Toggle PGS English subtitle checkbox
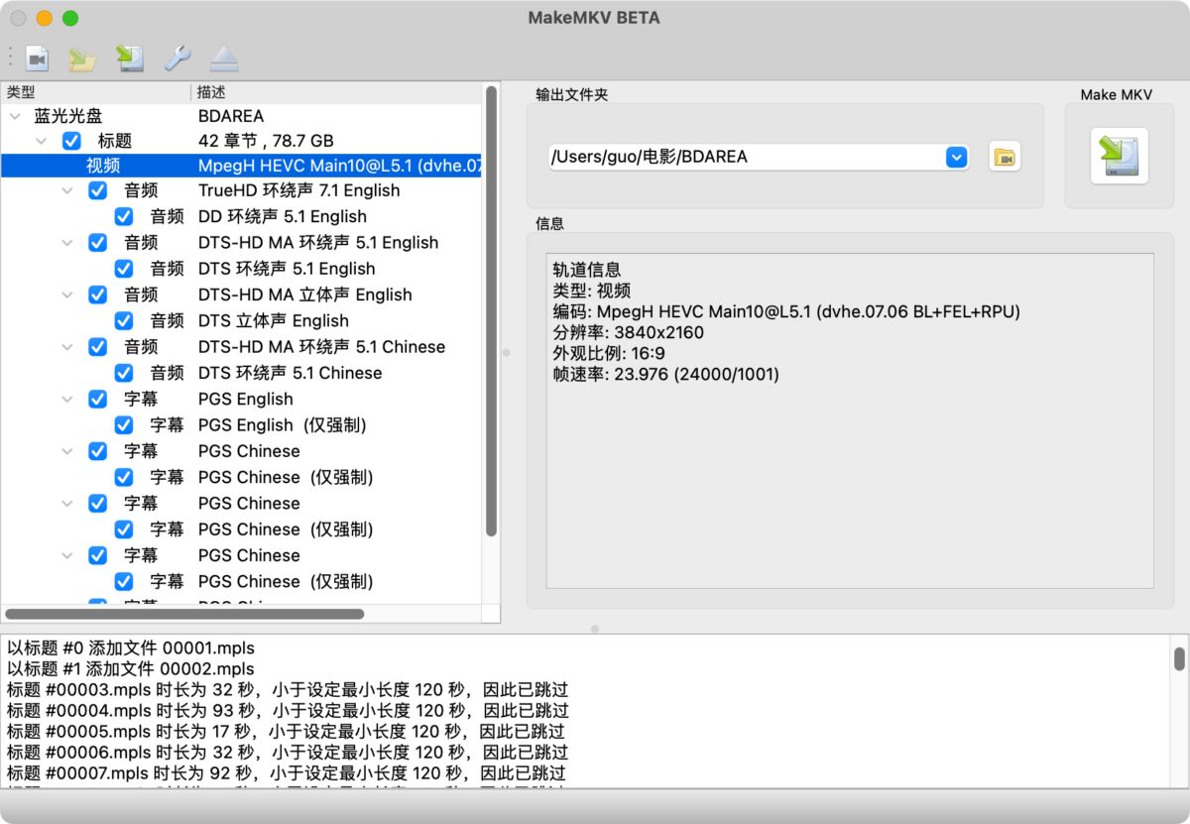 [x=97, y=399]
